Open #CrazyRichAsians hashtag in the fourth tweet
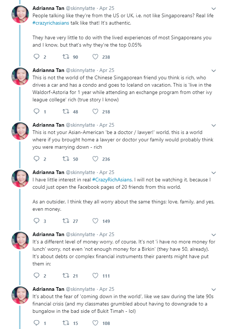 (112, 180)
